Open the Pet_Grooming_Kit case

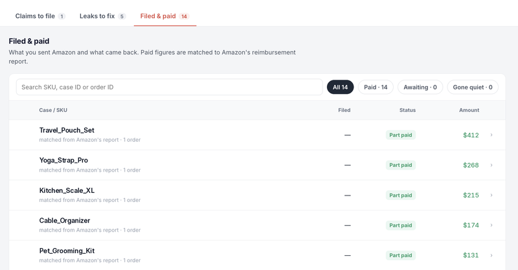pyautogui.click(x=257, y=255)
